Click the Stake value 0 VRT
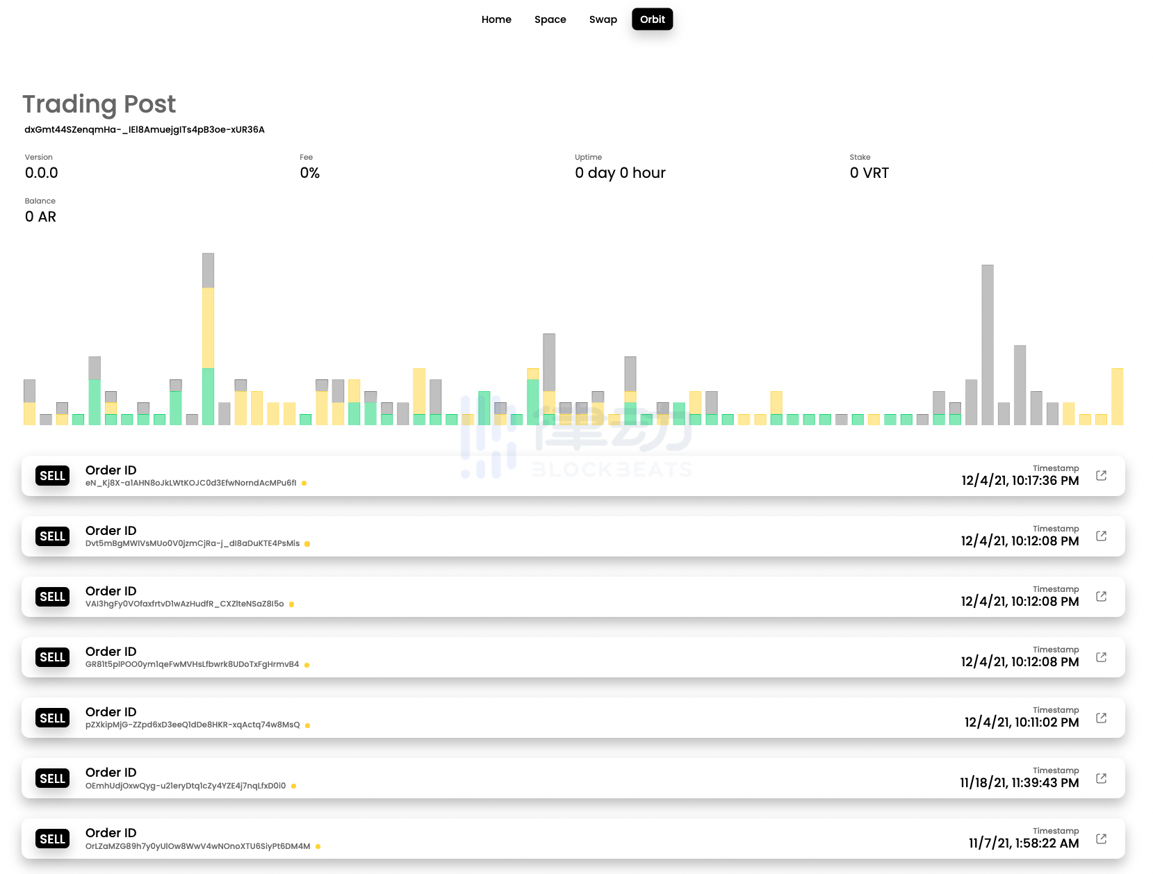This screenshot has height=874, width=1153. tap(869, 173)
